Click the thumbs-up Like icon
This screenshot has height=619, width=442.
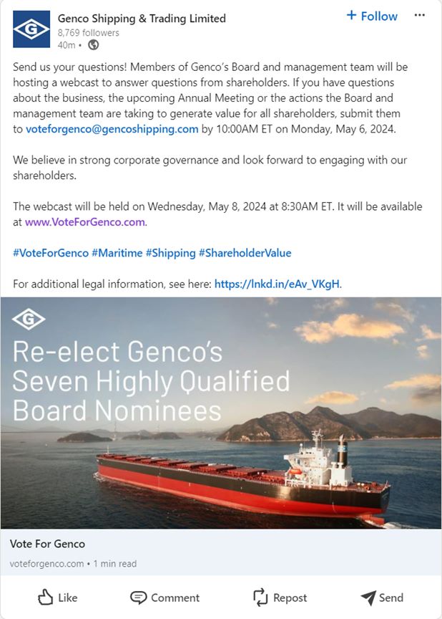click(x=46, y=597)
